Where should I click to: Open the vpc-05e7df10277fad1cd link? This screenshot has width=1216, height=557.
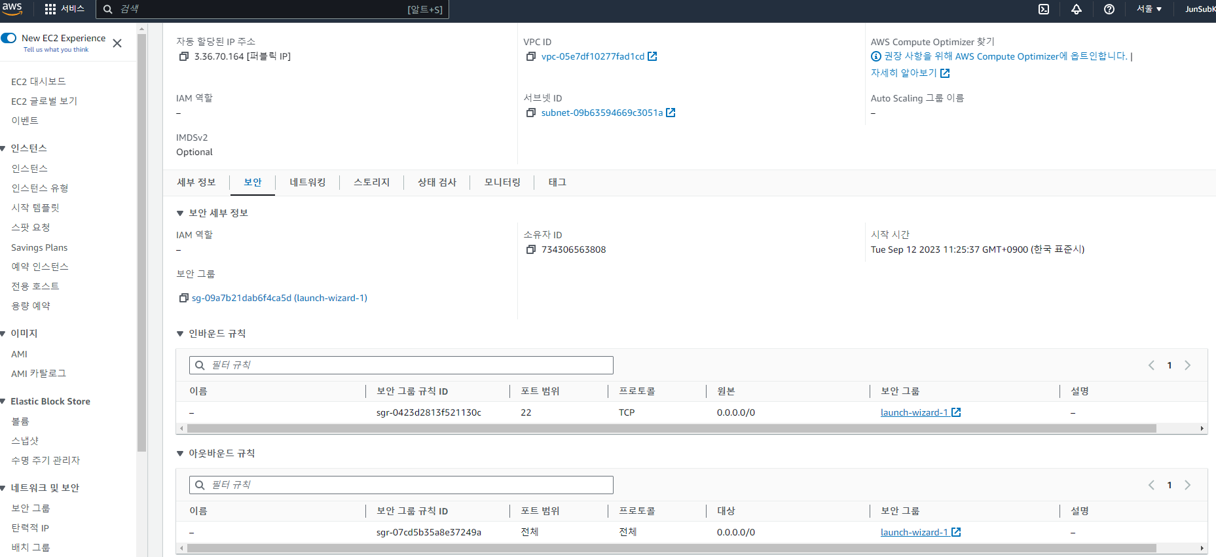tap(593, 57)
